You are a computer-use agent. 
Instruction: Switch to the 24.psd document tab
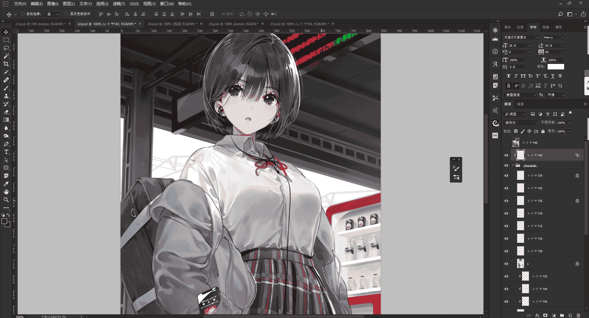coord(172,24)
